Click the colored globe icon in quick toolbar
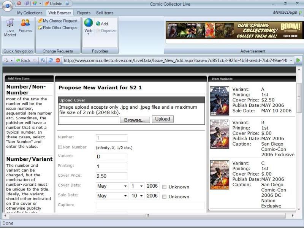 [35, 3]
